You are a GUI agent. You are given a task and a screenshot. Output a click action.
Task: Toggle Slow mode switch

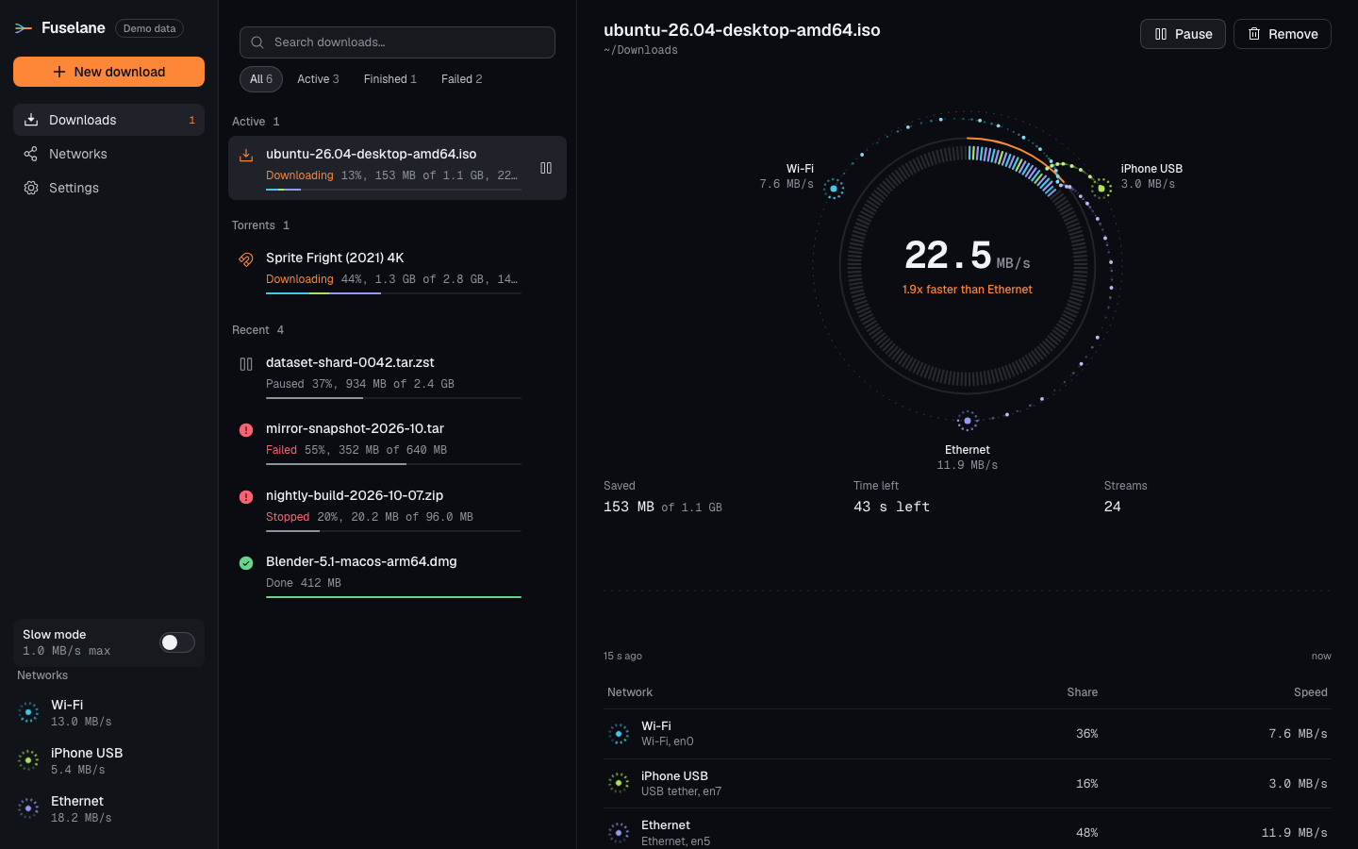(x=177, y=642)
